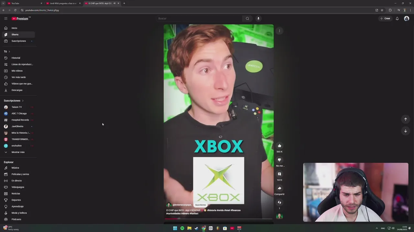Show hidden system tray icons
This screenshot has width=414, height=232.
(x=377, y=228)
